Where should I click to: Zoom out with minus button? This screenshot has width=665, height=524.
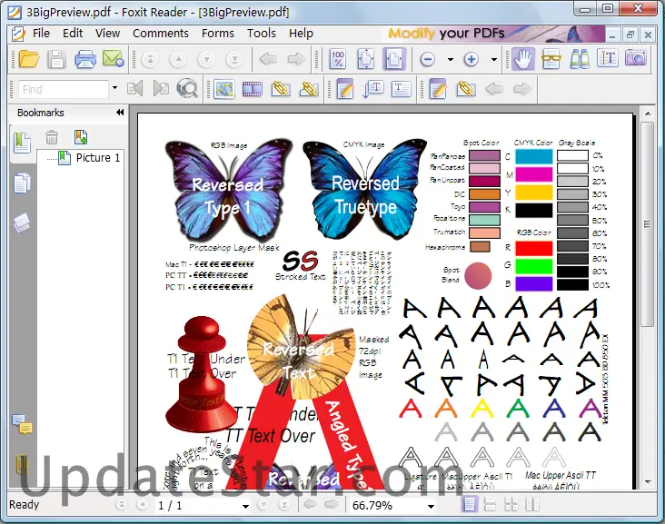click(428, 59)
